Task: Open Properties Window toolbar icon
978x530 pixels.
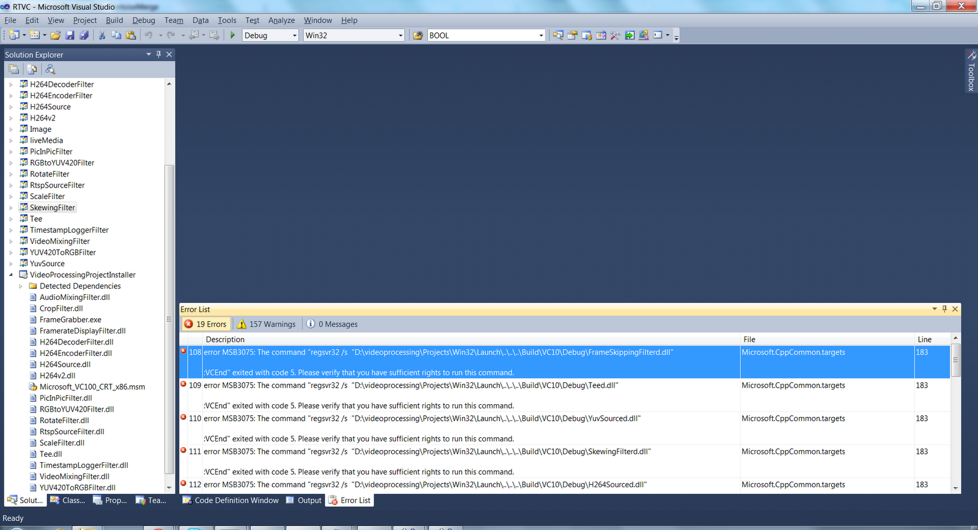Action: click(x=572, y=35)
